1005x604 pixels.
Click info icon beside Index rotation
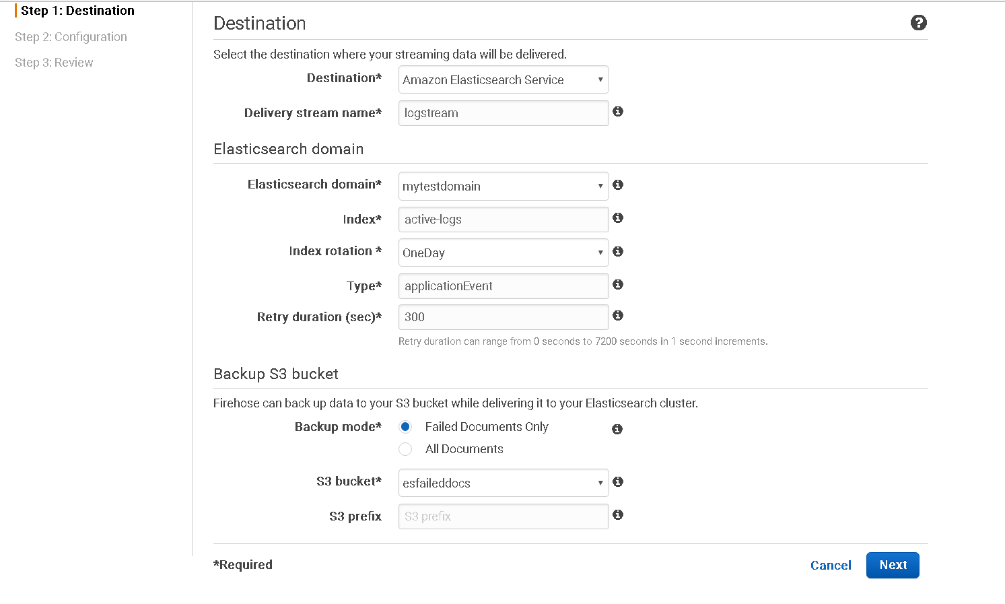click(x=618, y=251)
